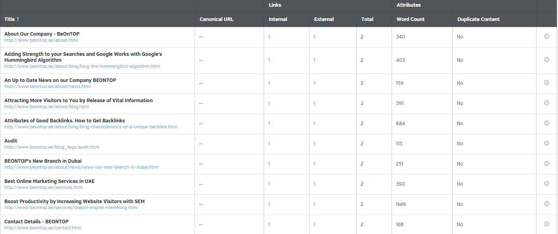This screenshot has width=558, height=234.
Task: Sort by Total links column
Action: tap(367, 19)
